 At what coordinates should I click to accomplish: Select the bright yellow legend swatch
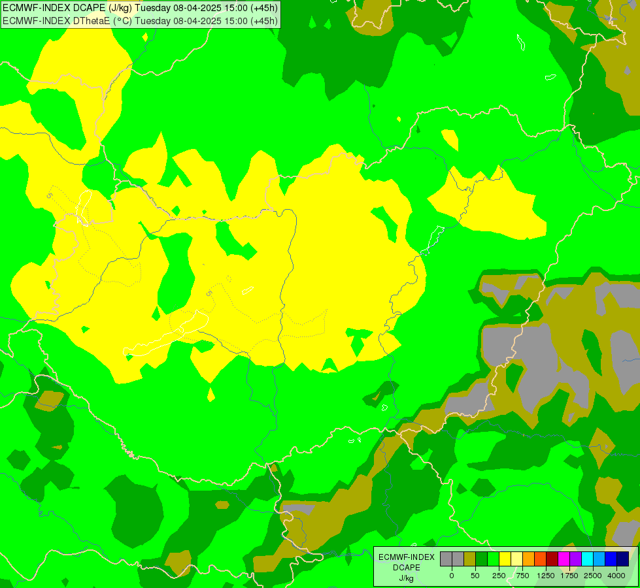505,559
